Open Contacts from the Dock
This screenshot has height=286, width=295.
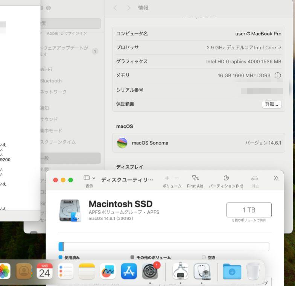coord(24,271)
